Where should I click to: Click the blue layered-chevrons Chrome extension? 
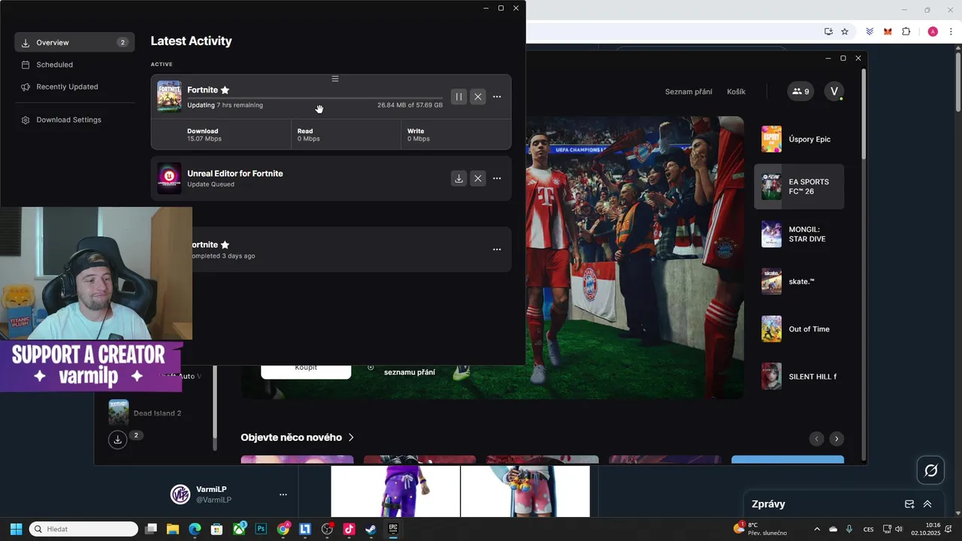[x=870, y=32]
